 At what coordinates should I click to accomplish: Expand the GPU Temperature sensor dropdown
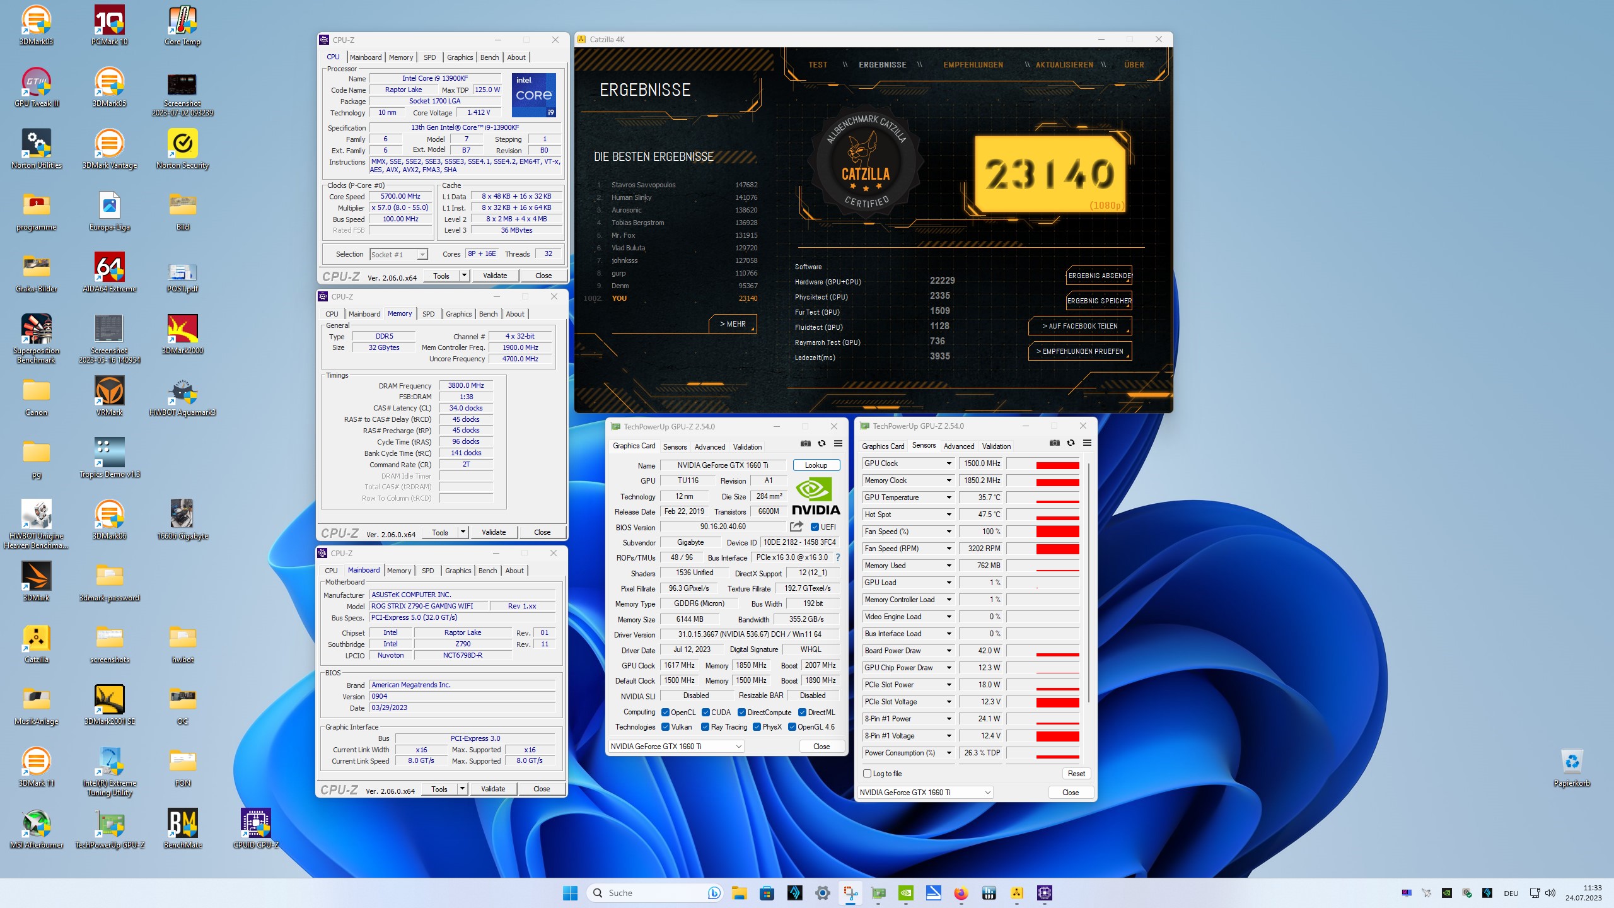pos(948,498)
